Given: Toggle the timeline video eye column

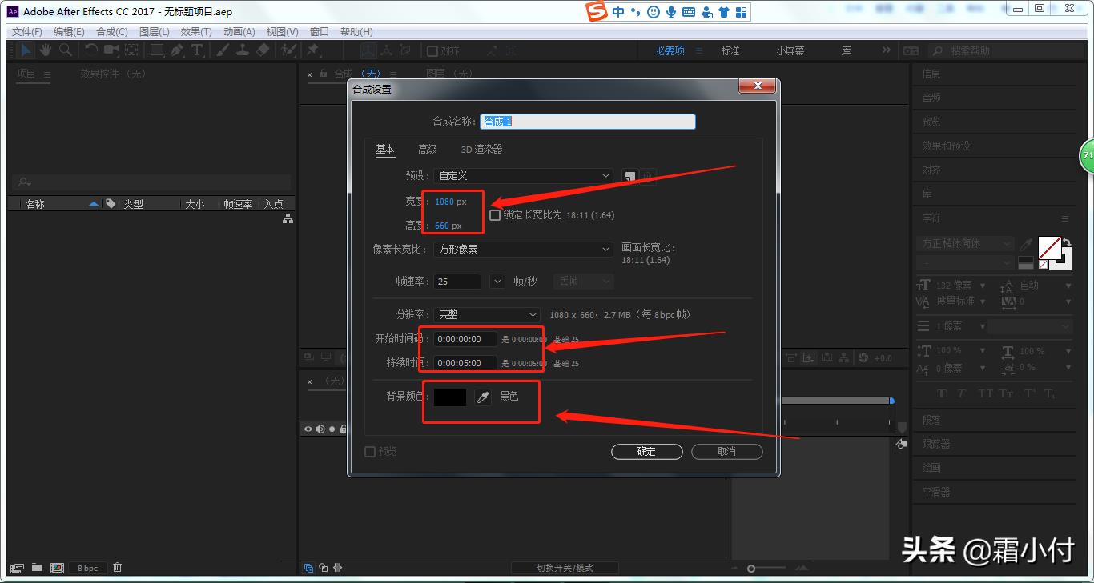Looking at the screenshot, I should coord(308,429).
